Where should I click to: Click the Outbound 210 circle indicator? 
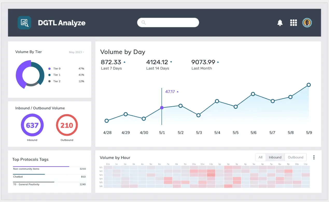(67, 125)
